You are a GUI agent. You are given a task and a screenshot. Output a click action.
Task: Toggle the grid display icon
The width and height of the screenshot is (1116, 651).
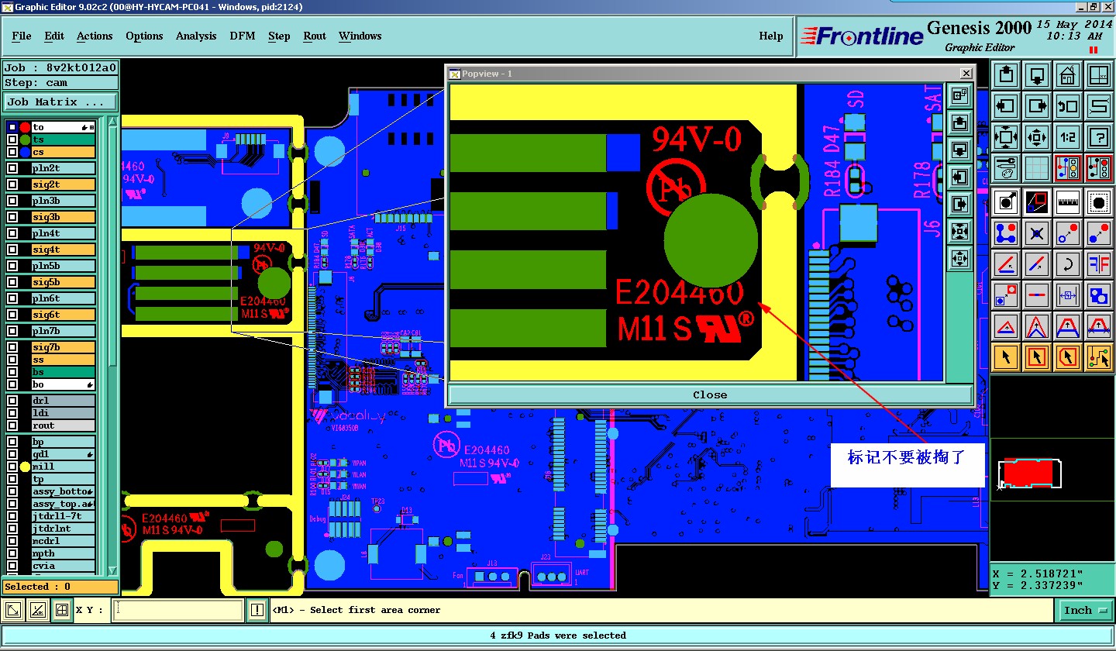tap(1037, 167)
